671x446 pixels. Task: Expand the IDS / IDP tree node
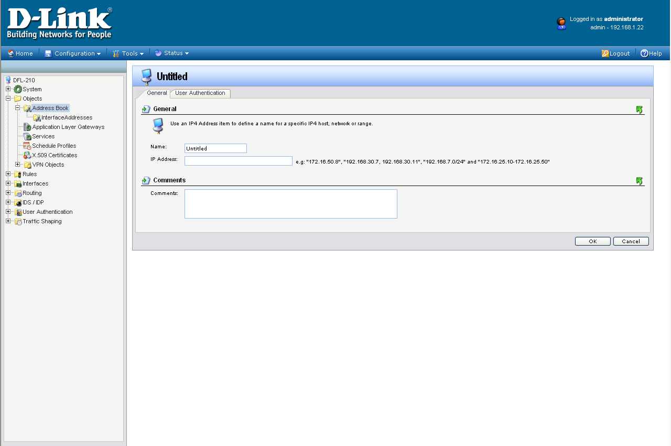click(8, 202)
